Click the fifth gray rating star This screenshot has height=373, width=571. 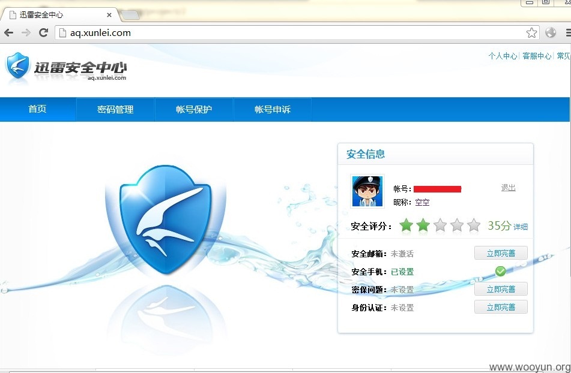click(473, 225)
